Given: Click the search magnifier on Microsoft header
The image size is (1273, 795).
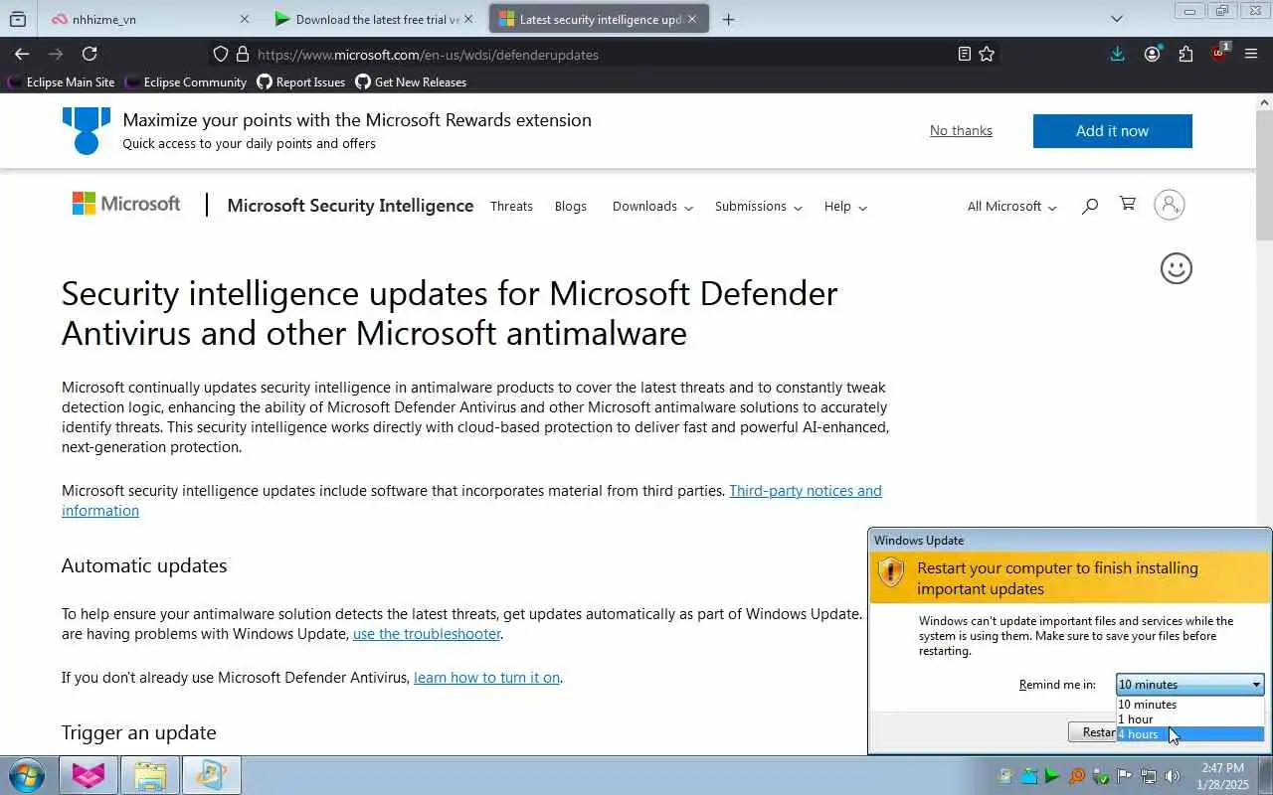Looking at the screenshot, I should 1090,206.
